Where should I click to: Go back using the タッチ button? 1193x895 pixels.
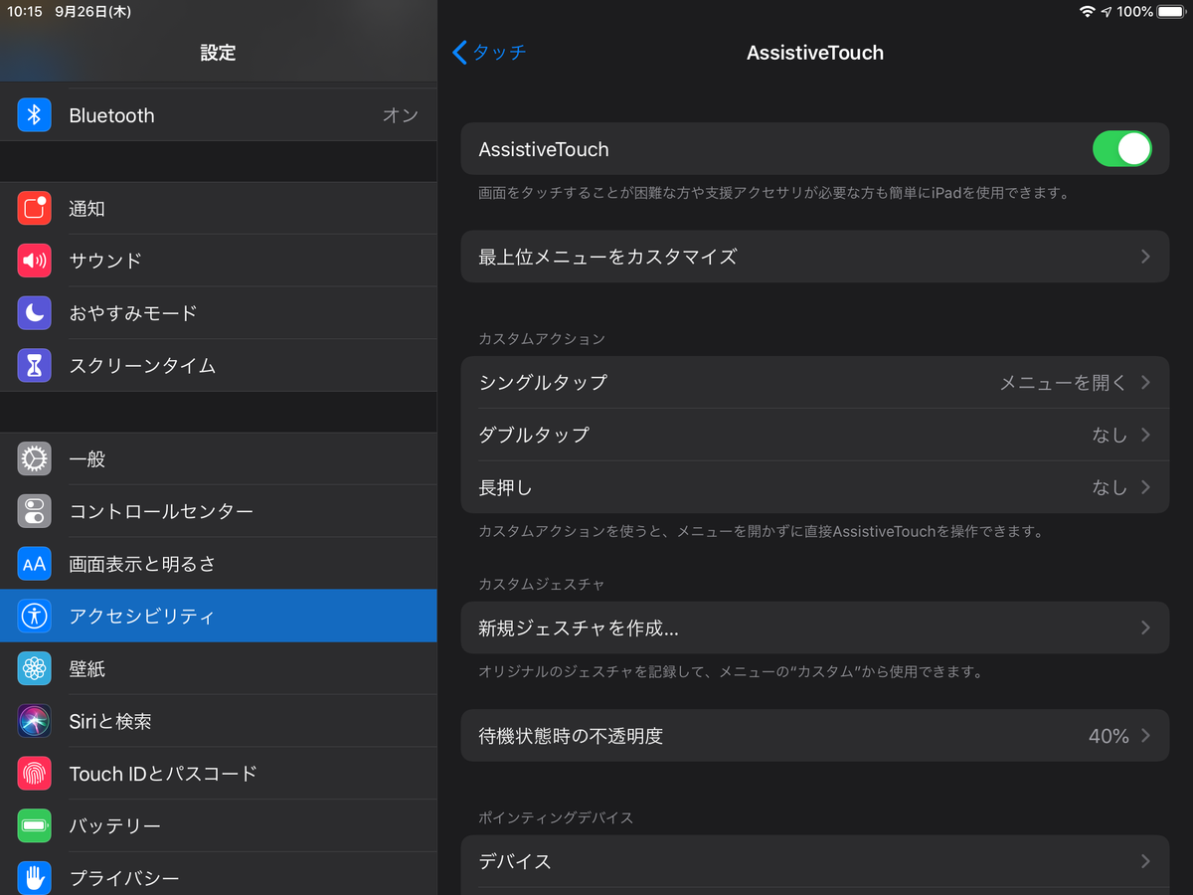pyautogui.click(x=489, y=53)
